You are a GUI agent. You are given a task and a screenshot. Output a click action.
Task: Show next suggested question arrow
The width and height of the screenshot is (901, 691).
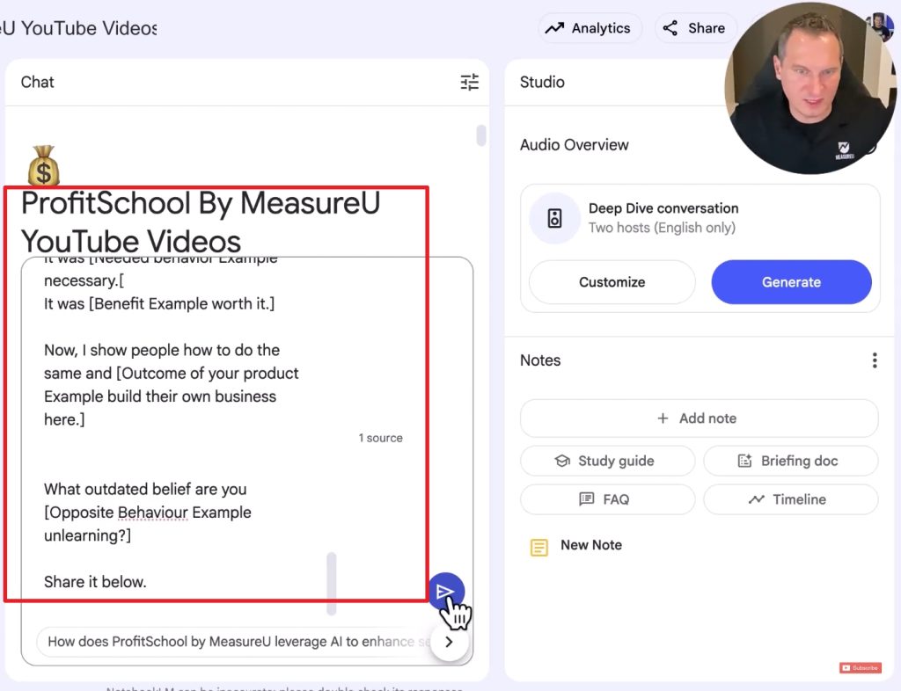[449, 642]
